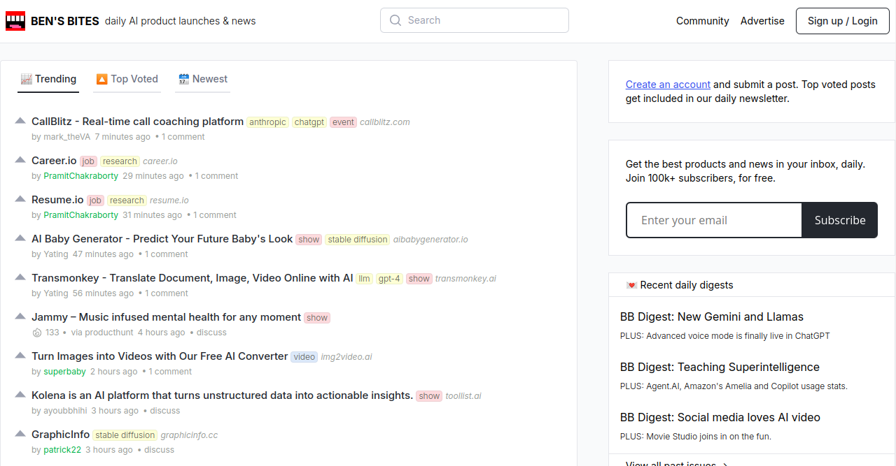Visit transmonkey.ai domain link
The height and width of the screenshot is (466, 896).
[465, 279]
